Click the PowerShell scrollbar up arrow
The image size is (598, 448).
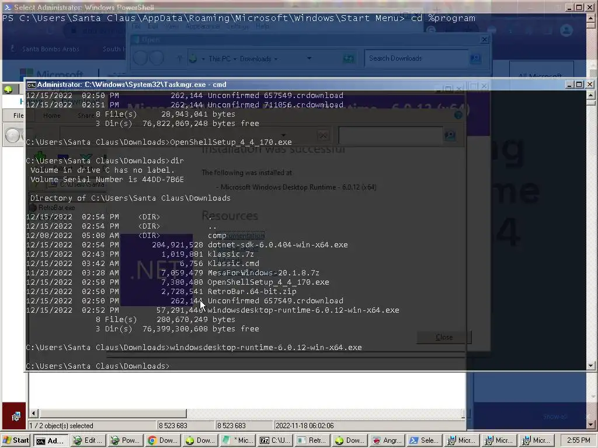coord(590,18)
